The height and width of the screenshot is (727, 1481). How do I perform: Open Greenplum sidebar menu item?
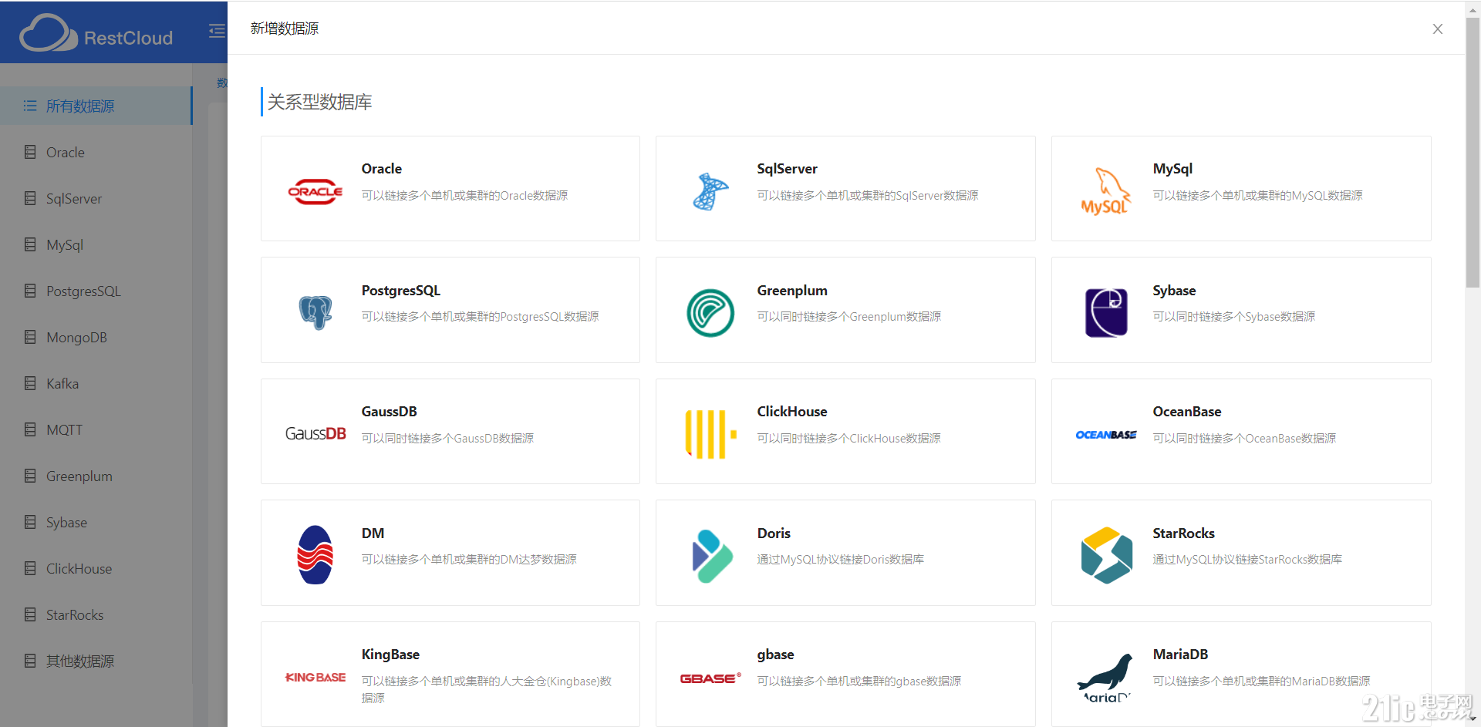[x=96, y=476]
